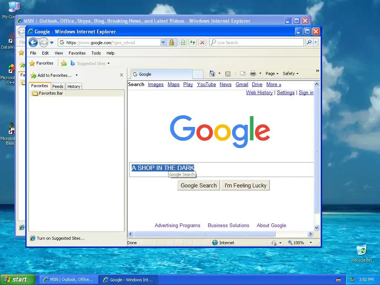380x285 pixels.
Task: Click the Print icon
Action: pos(253,73)
